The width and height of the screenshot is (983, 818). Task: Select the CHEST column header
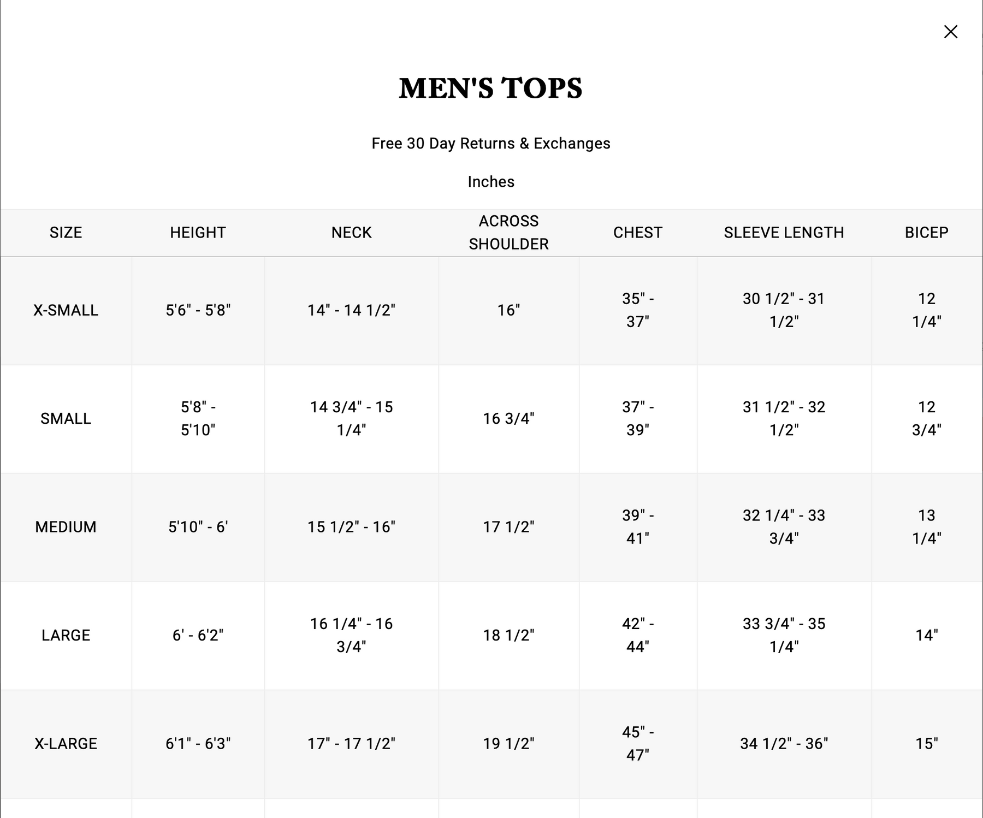point(638,233)
